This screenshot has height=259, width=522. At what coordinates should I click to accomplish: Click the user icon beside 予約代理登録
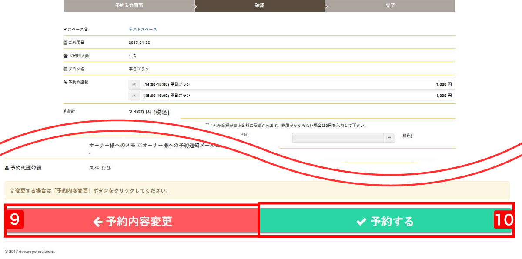coord(7,168)
